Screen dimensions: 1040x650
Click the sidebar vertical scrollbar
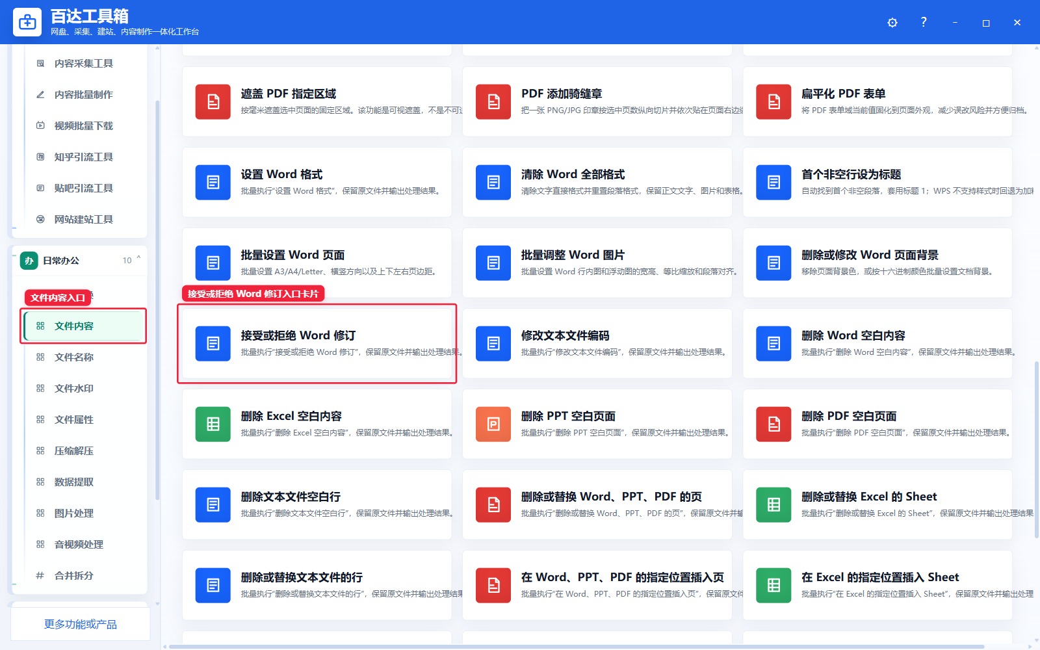(x=157, y=299)
